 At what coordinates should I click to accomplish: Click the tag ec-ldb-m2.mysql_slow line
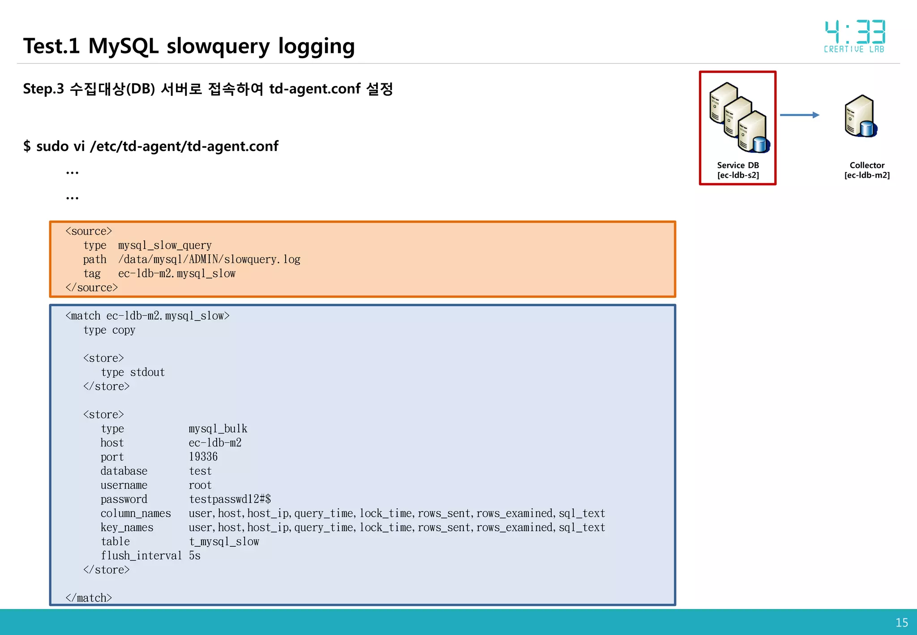click(x=159, y=273)
